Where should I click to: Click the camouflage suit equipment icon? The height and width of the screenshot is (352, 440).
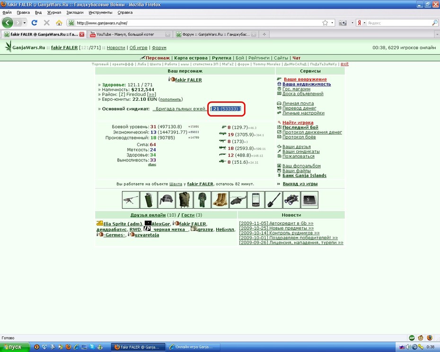coord(202,200)
